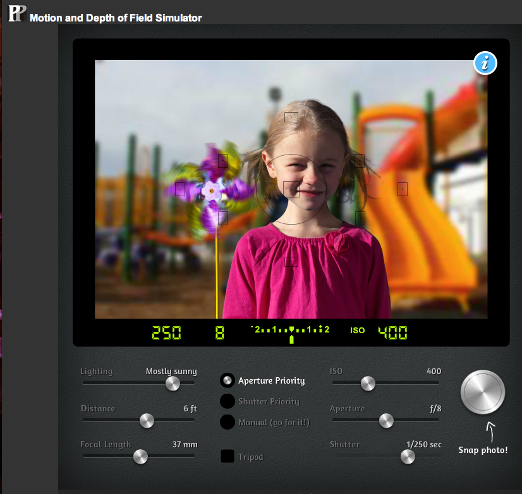Image resolution: width=522 pixels, height=494 pixels.
Task: Select the Aperture Priority radio button
Action: click(x=228, y=380)
